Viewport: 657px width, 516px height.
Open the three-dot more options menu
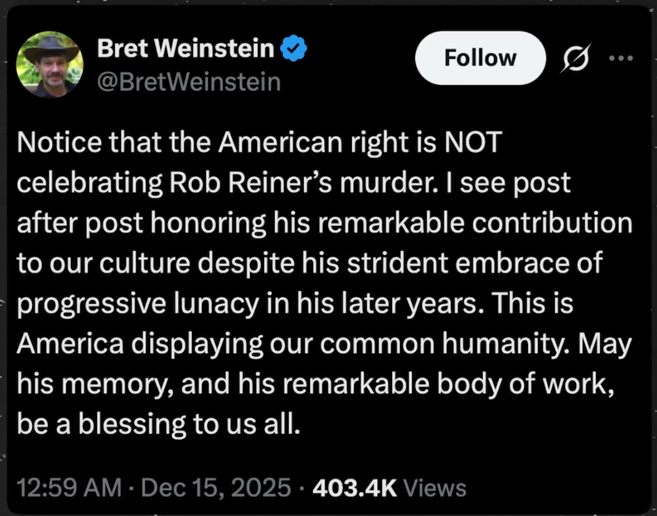coord(621,58)
